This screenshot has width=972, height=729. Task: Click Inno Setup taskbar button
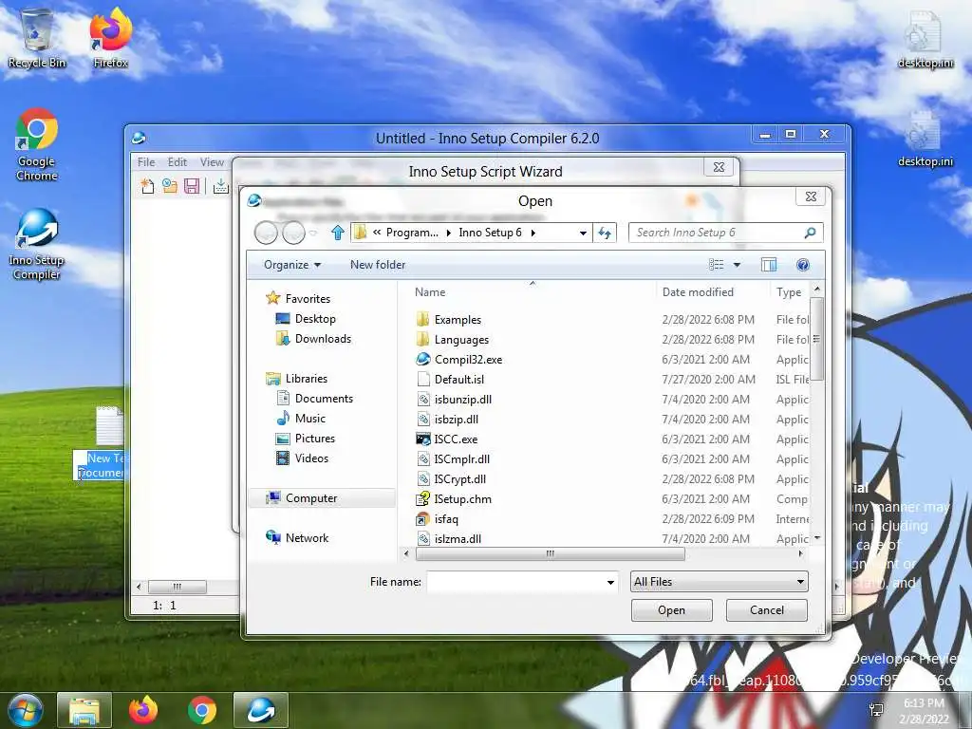pos(261,710)
